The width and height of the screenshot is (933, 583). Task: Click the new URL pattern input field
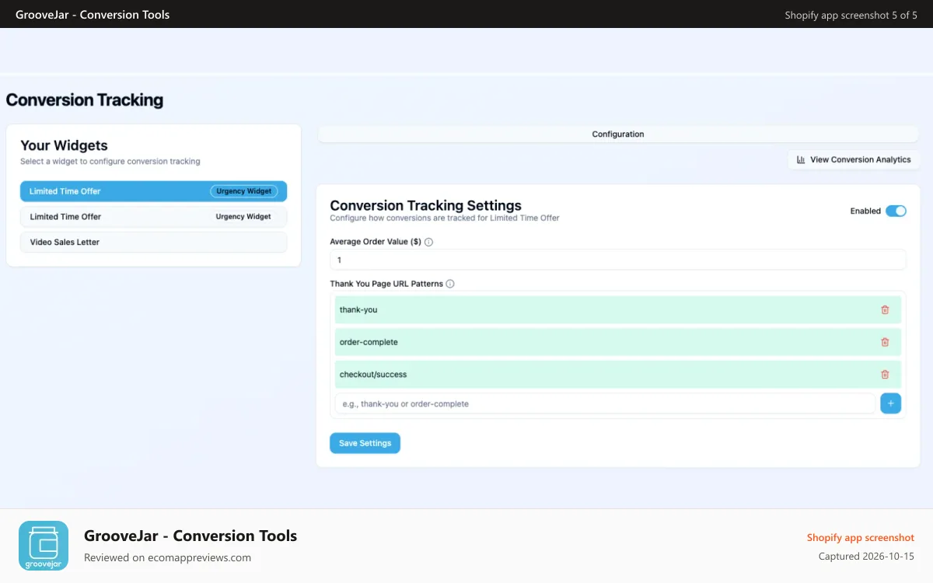point(605,403)
